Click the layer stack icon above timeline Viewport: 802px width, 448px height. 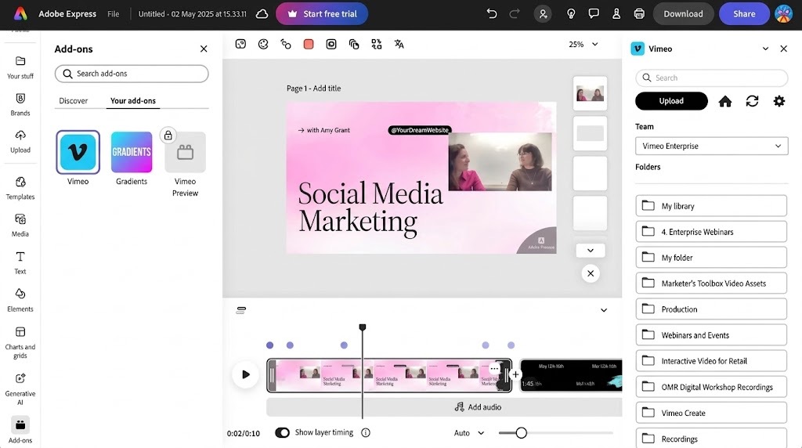click(241, 310)
